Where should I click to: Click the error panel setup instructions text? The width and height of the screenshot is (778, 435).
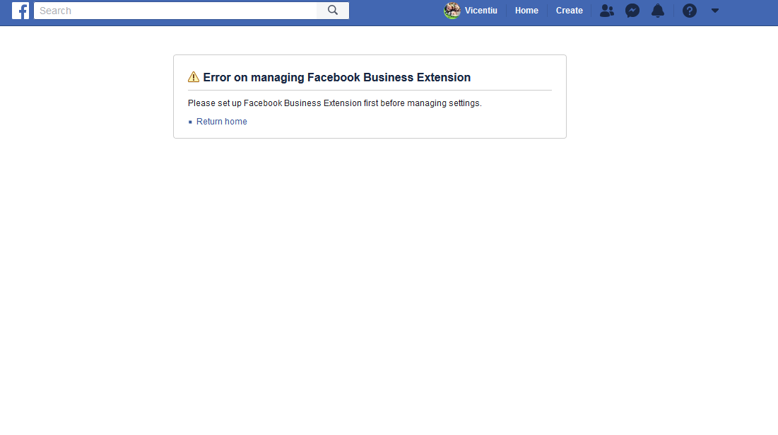pyautogui.click(x=334, y=103)
